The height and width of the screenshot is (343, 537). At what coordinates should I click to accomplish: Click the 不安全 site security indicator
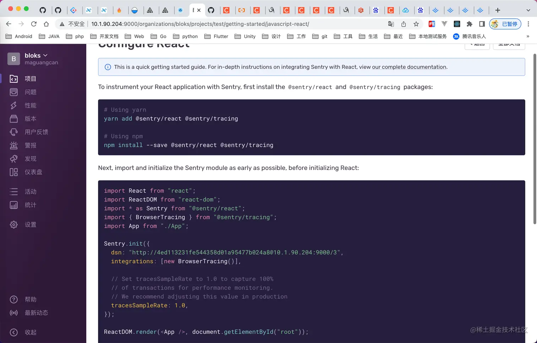click(72, 24)
